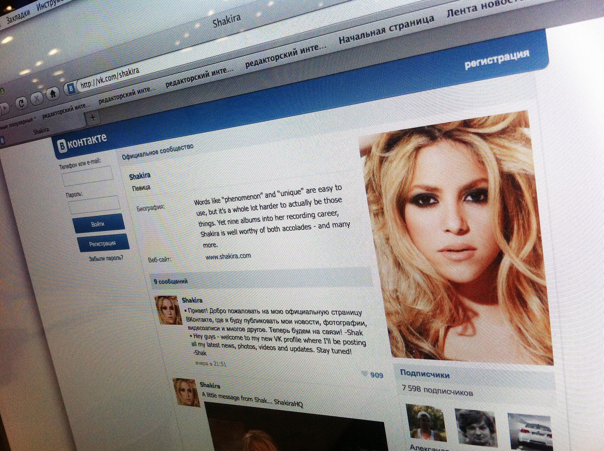Open the Забыли пароль? link
Image resolution: width=604 pixels, height=451 pixels.
pos(106,259)
